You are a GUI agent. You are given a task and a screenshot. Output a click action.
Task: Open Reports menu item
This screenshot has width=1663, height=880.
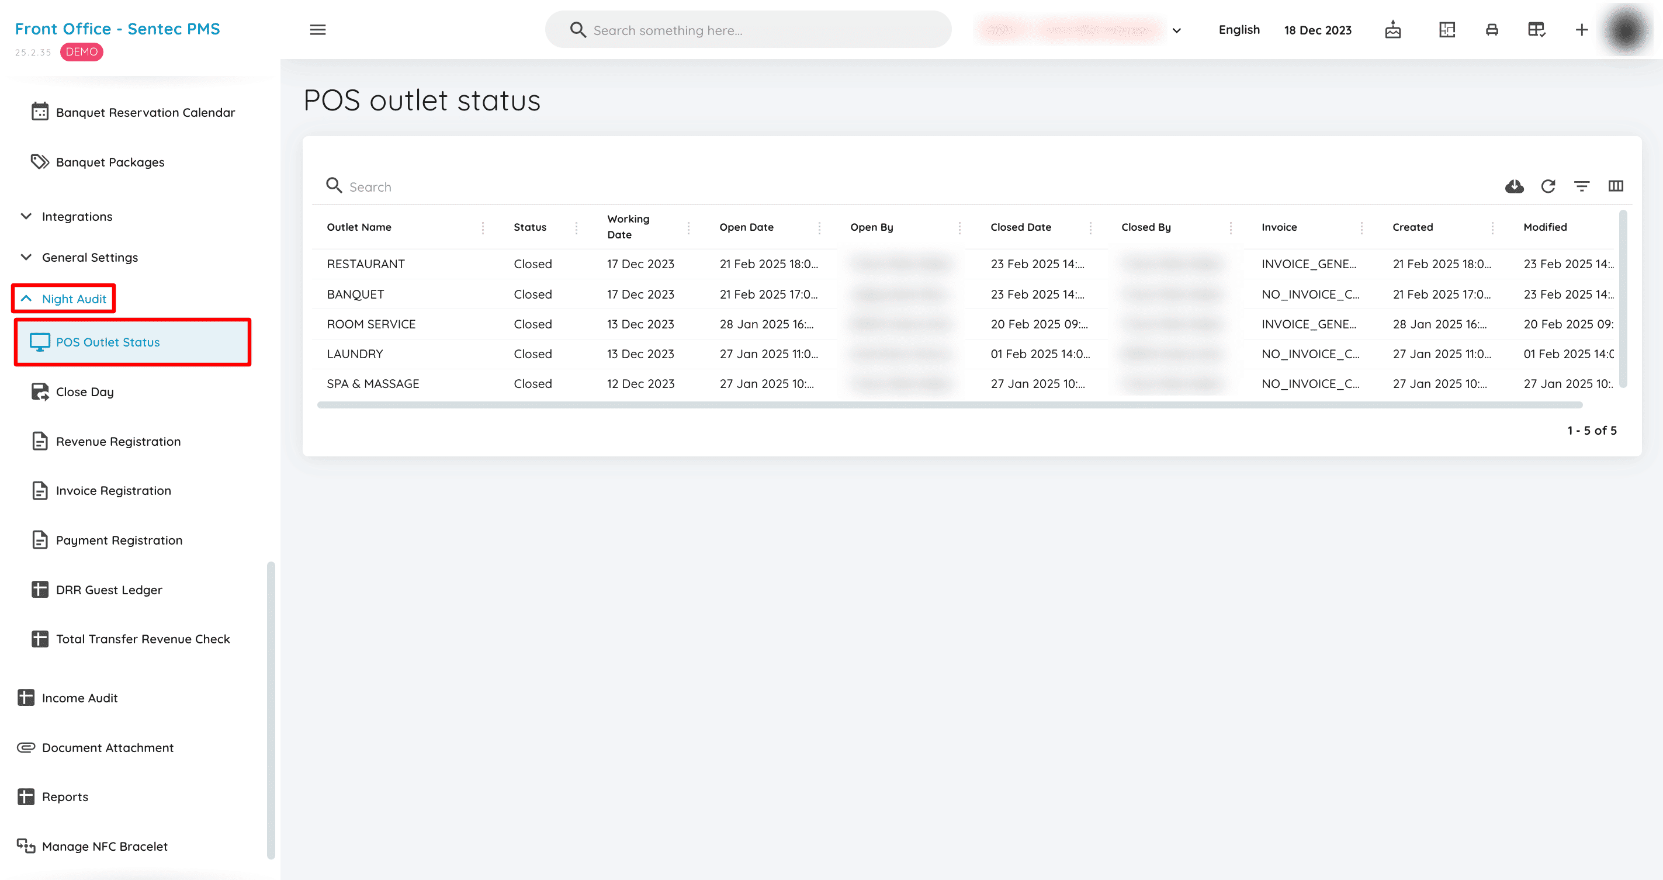[x=53, y=796]
